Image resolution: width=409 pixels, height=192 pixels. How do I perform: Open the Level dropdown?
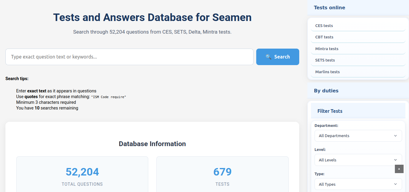(x=358, y=160)
